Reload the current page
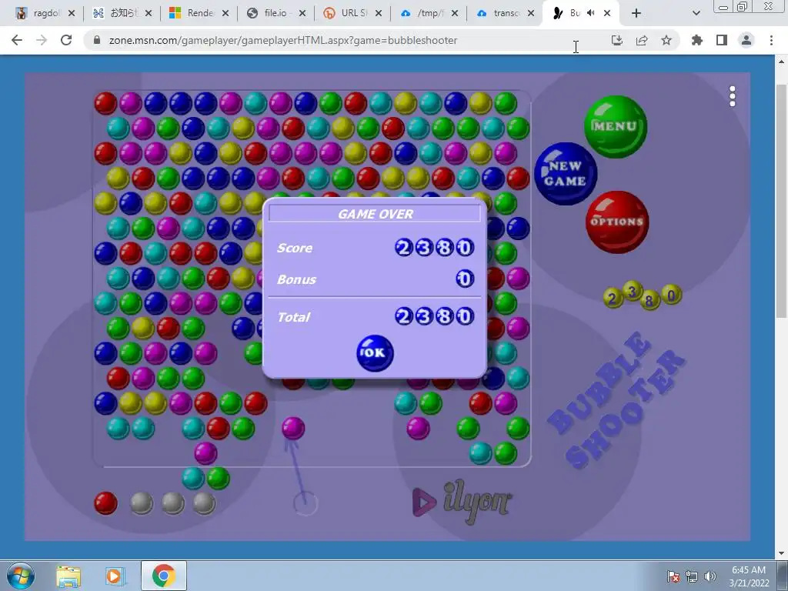 point(66,40)
